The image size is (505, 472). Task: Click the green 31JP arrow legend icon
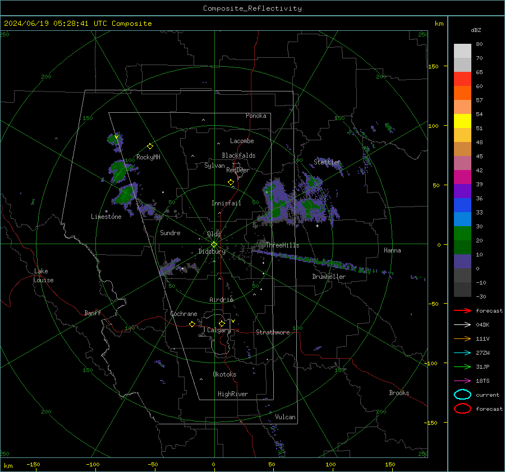click(462, 366)
